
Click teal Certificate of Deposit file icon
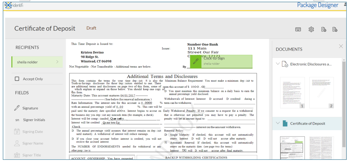(285, 123)
